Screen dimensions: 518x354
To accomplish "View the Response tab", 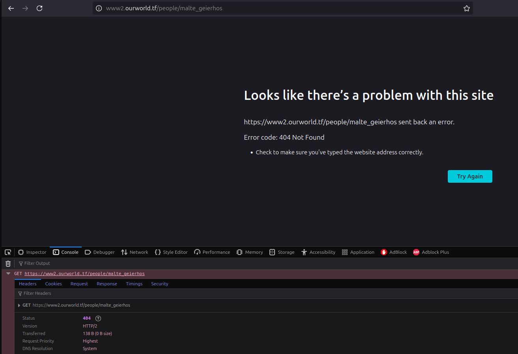I will [107, 284].
